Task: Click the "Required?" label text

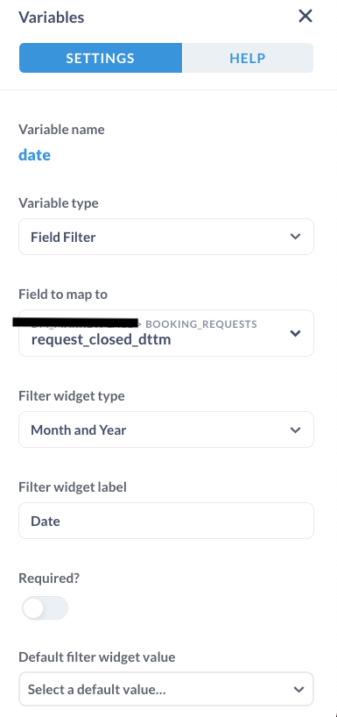Action: coord(49,579)
